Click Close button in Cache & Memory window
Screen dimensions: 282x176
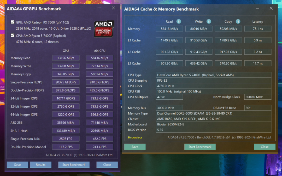pos(265,147)
